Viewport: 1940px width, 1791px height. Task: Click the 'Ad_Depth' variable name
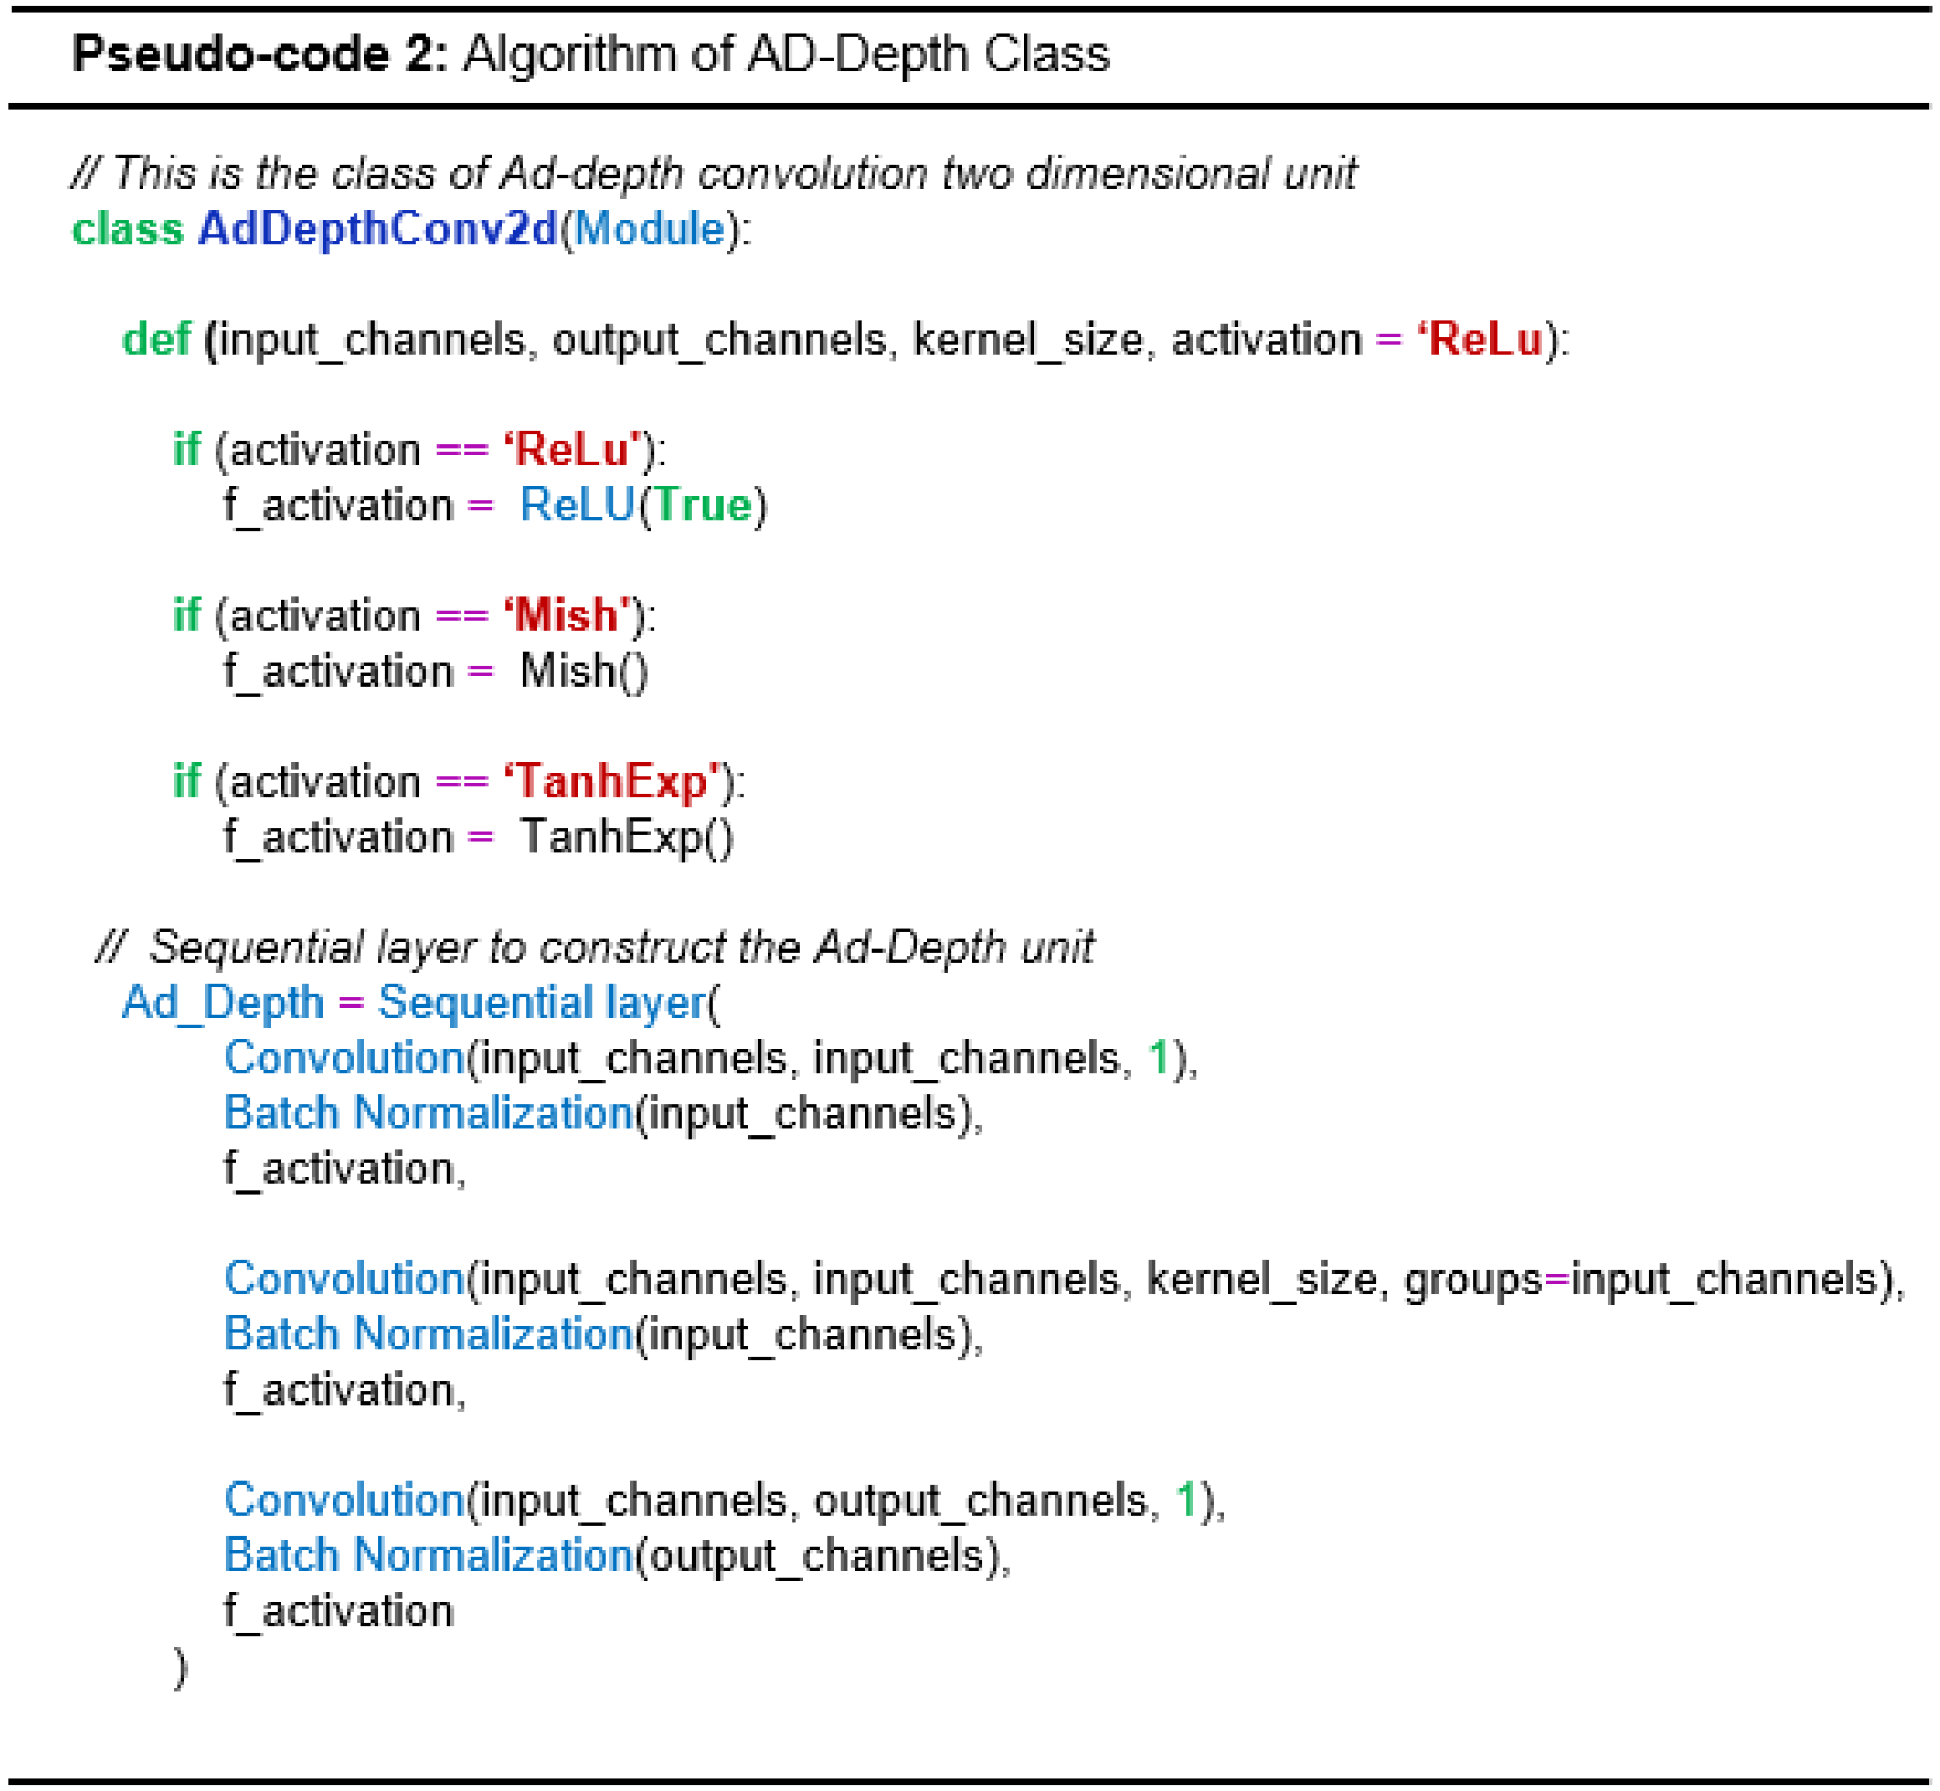click(x=223, y=1003)
